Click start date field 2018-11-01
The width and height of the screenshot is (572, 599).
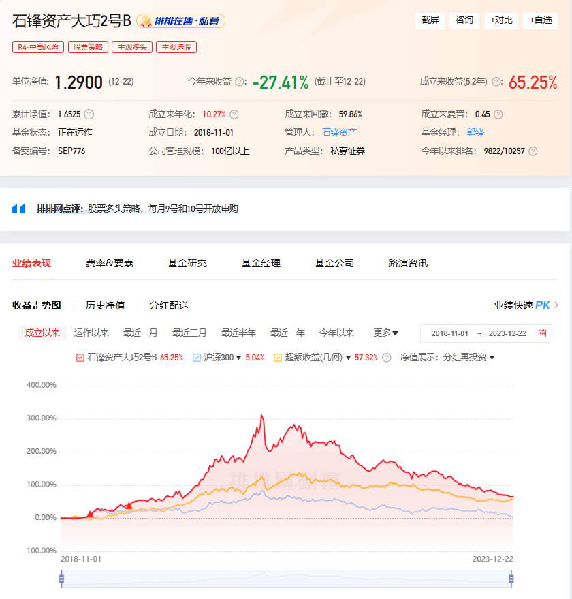pos(449,333)
